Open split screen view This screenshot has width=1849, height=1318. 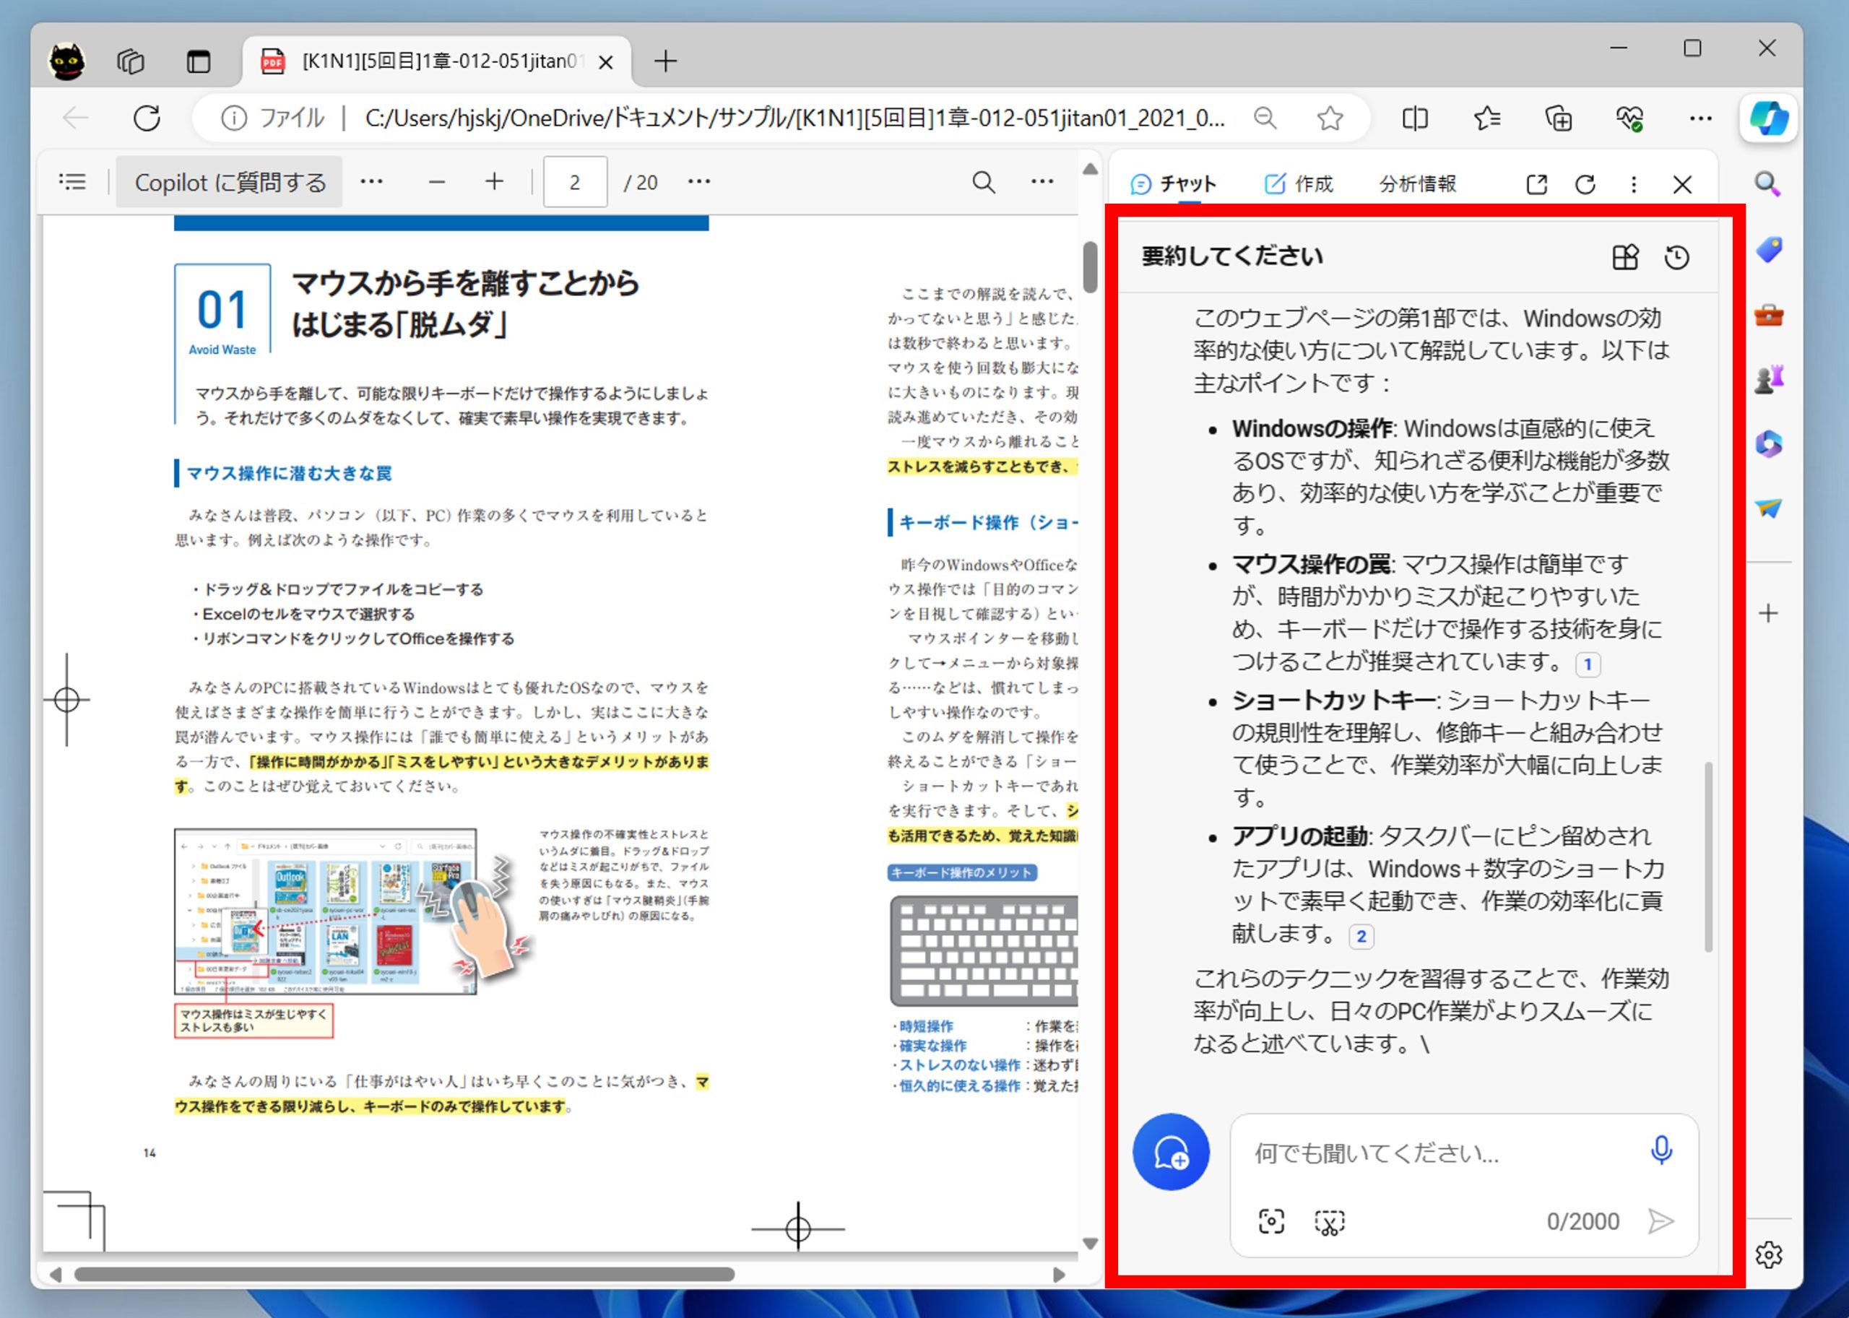tap(1415, 119)
